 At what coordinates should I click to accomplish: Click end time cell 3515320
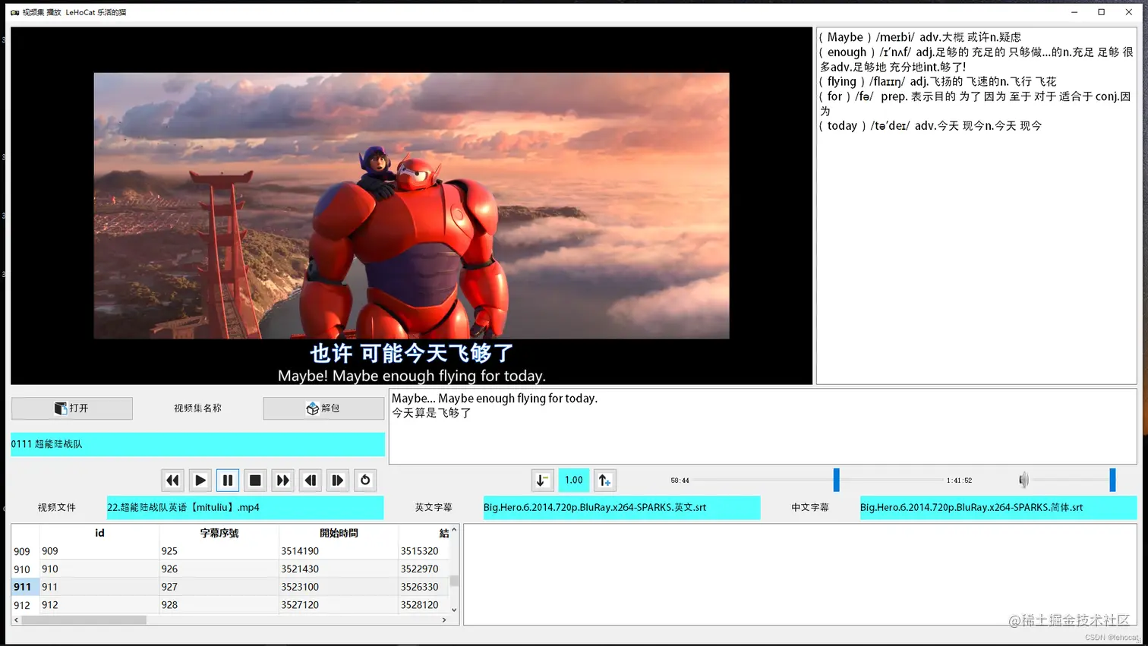click(x=424, y=551)
